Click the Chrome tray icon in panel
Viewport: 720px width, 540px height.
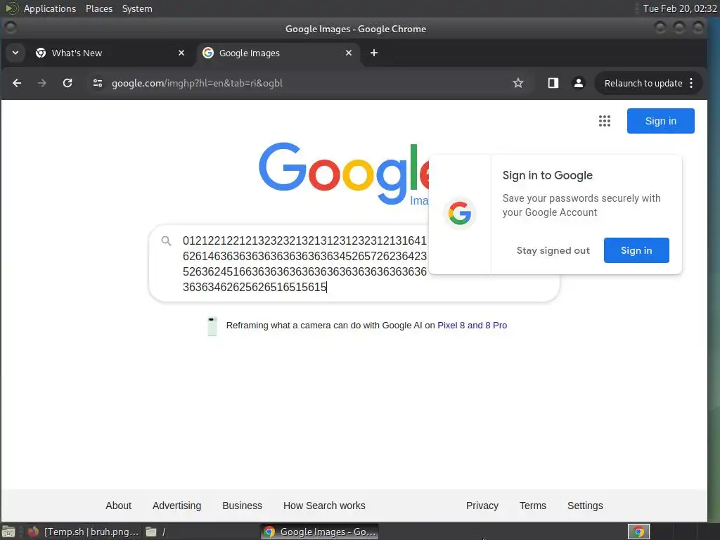[x=638, y=532]
